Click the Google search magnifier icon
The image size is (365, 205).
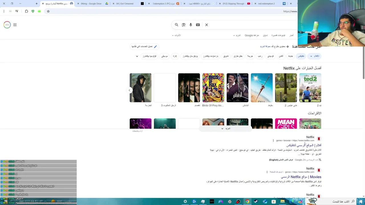click(177, 25)
